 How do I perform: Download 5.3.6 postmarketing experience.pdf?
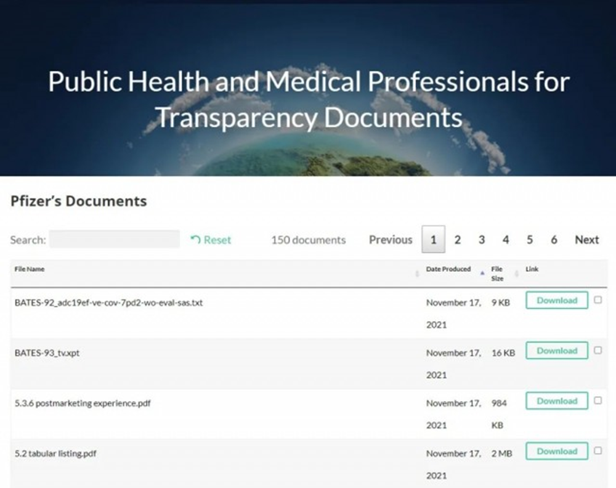pos(557,401)
